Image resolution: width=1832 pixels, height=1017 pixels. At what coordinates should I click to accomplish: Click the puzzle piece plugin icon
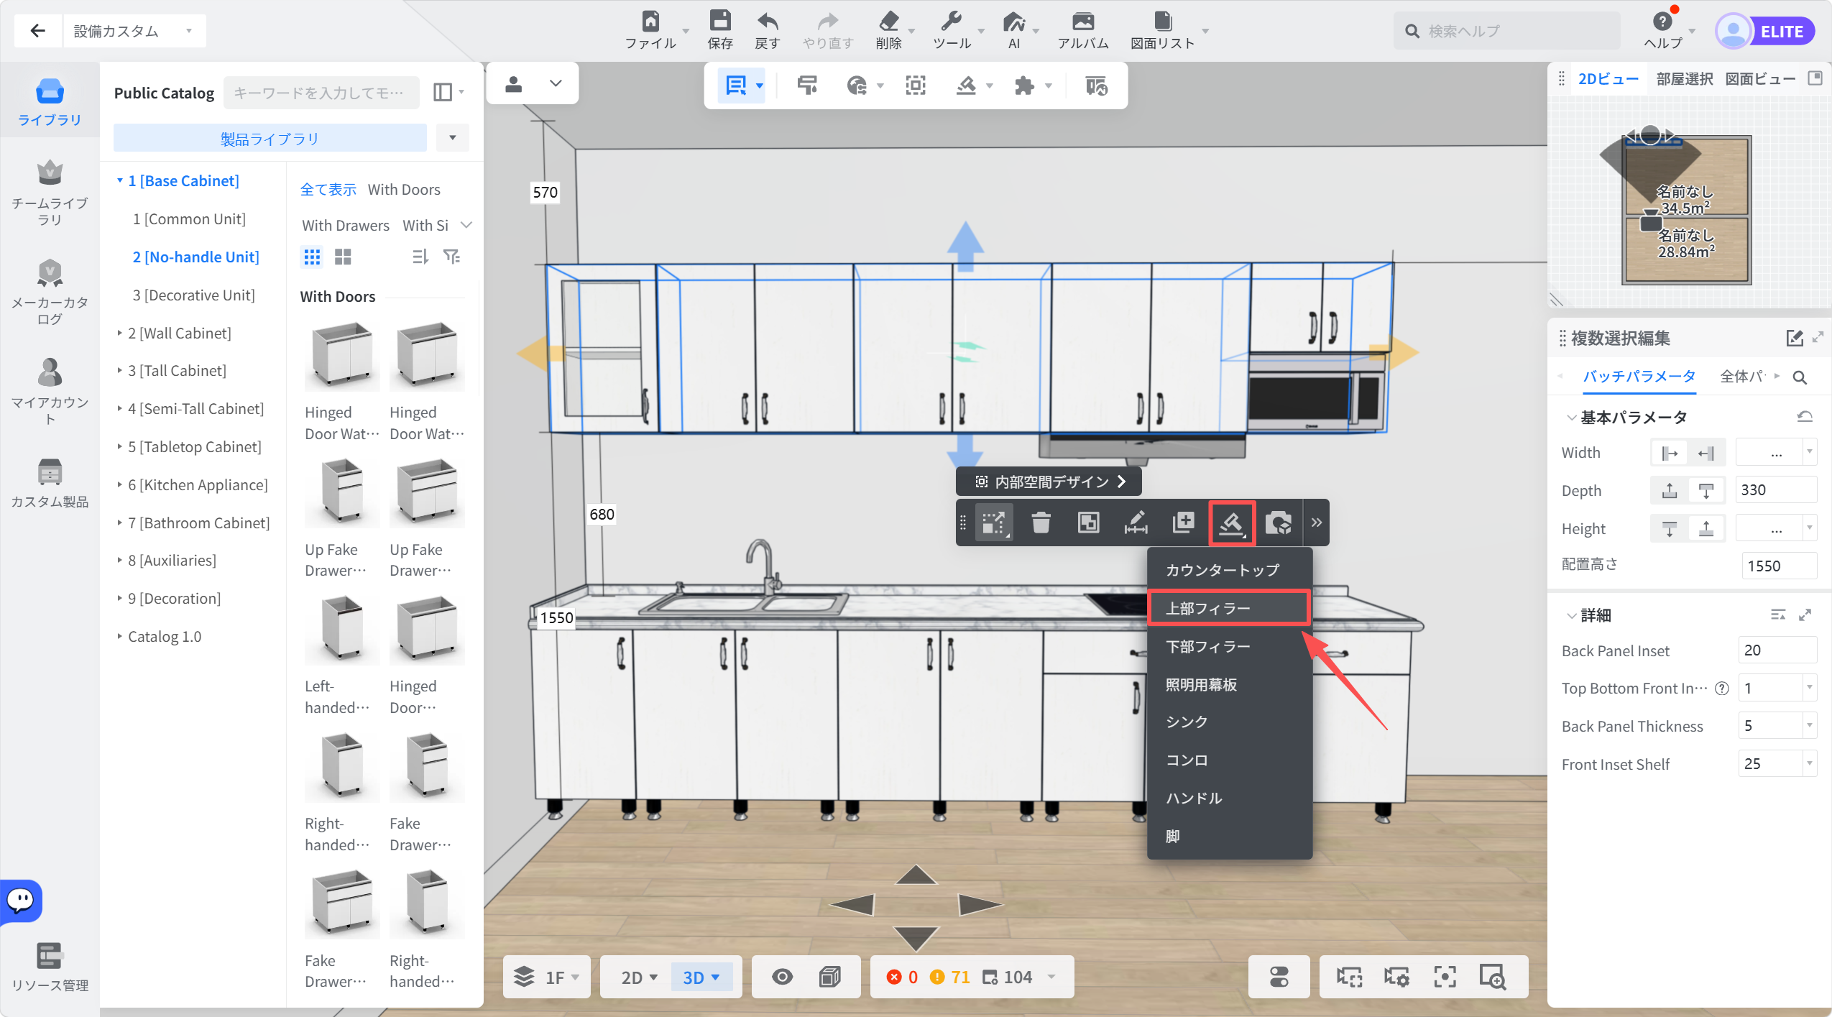1024,86
